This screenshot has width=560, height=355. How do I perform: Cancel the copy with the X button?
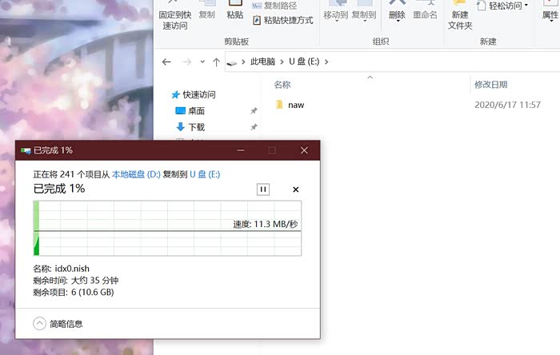click(295, 189)
